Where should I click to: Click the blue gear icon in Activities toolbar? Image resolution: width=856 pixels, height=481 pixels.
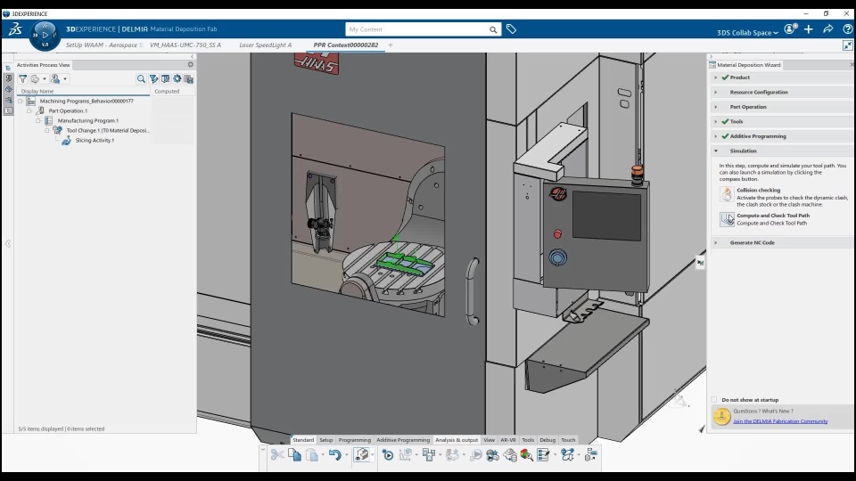tap(177, 79)
